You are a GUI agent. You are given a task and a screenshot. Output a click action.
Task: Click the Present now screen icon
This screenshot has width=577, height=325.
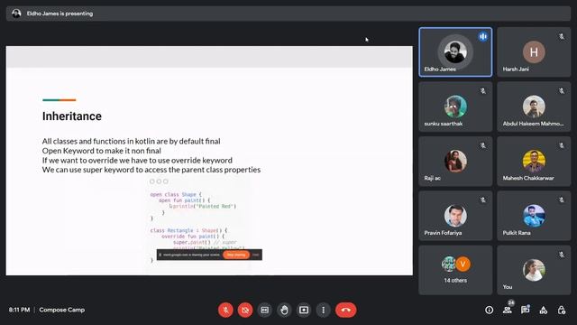point(304,310)
